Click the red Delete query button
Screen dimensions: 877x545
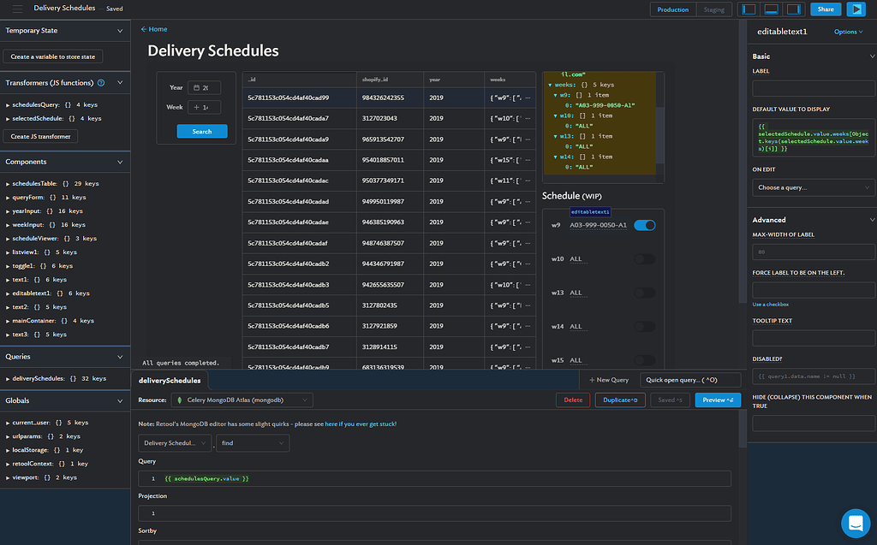(572, 400)
